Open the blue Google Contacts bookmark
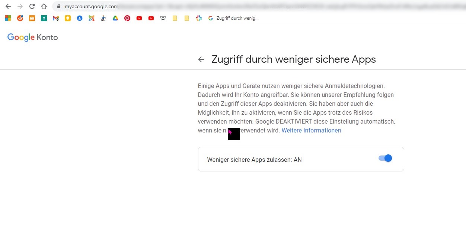466x249 pixels. [x=80, y=18]
